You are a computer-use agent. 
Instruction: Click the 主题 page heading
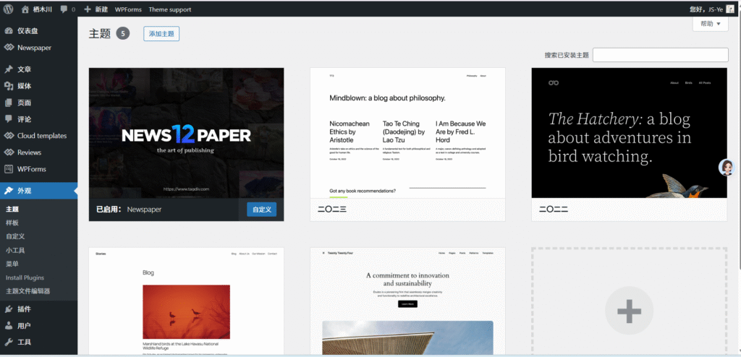pyautogui.click(x=100, y=33)
